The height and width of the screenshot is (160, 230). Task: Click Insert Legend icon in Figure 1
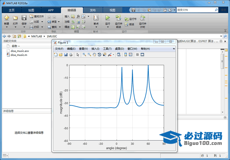pos(131,54)
